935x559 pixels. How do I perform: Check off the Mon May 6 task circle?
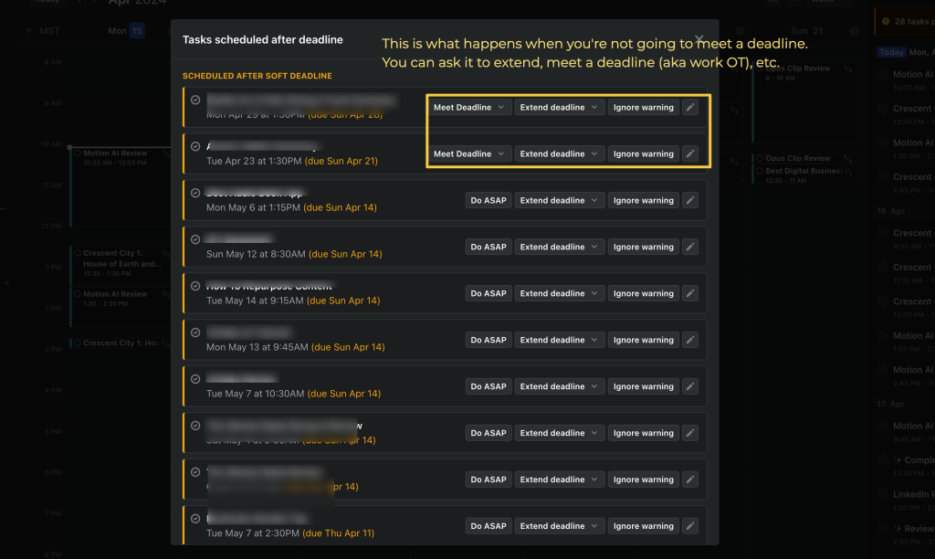[x=195, y=193]
